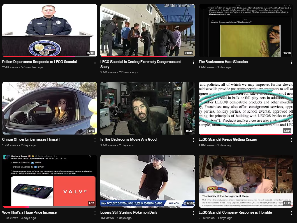Click the 37:03 duration badge
Viewport: 297px width, 223px height.
[91, 53]
